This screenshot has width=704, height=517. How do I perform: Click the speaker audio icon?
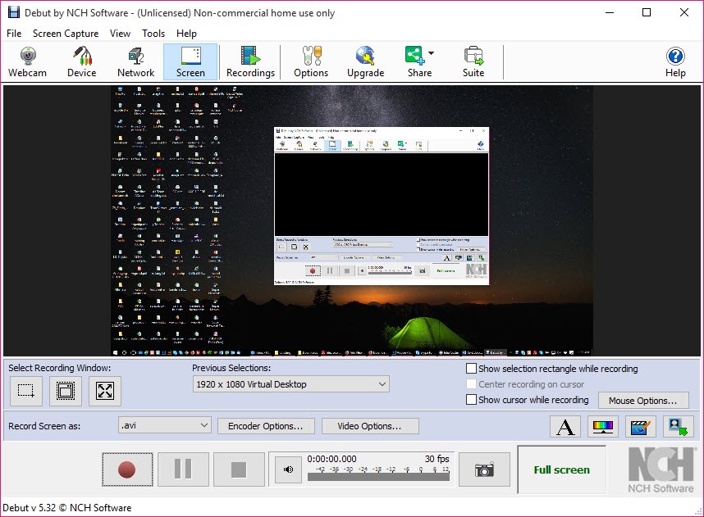click(288, 469)
